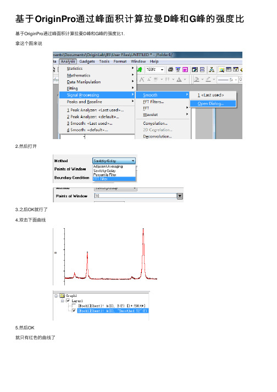Expand the Data Manipulation submenu

click(x=97, y=82)
